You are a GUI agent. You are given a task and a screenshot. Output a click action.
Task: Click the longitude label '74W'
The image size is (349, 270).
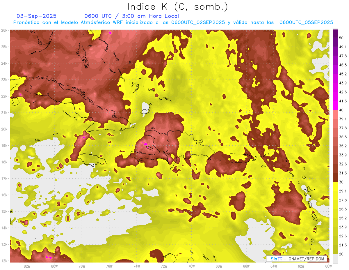pyautogui.click(x=137, y=266)
